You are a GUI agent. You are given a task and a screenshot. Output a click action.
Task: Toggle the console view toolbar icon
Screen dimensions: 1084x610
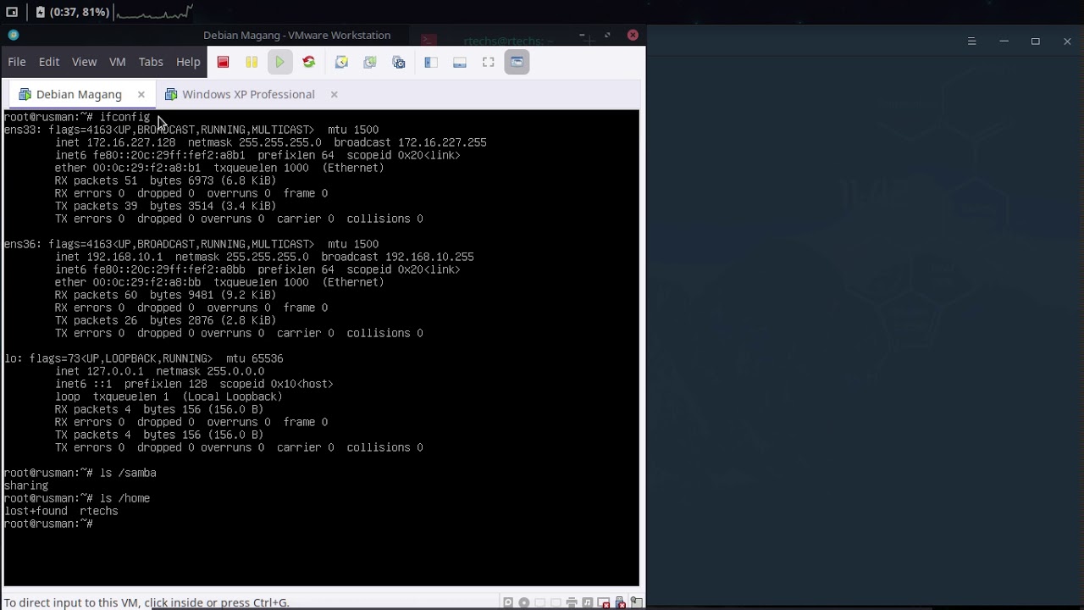pyautogui.click(x=517, y=62)
